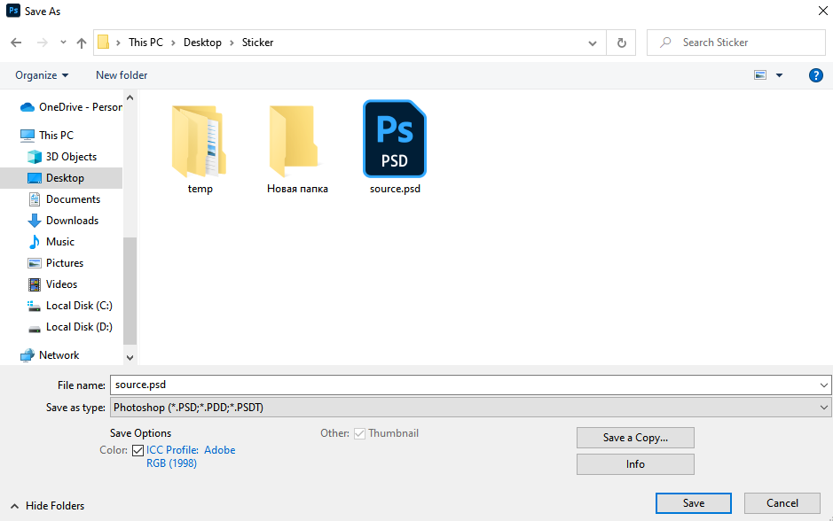
Task: Open the view options dropdown arrow
Action: 780,75
